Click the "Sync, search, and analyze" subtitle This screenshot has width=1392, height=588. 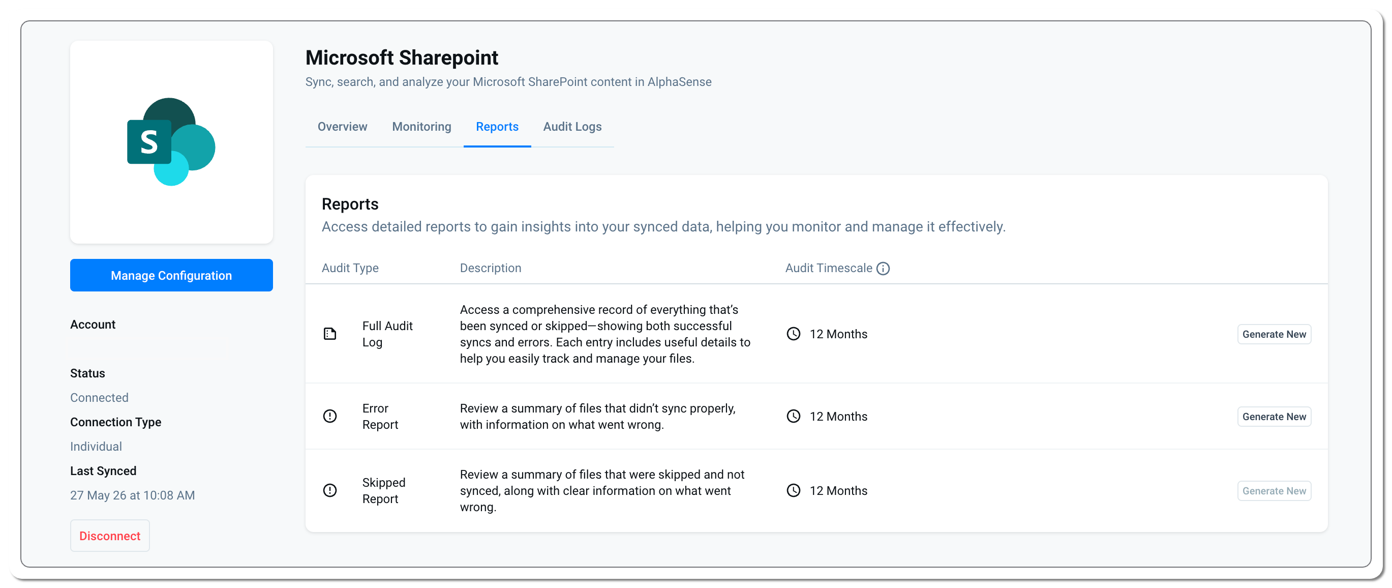pyautogui.click(x=508, y=81)
